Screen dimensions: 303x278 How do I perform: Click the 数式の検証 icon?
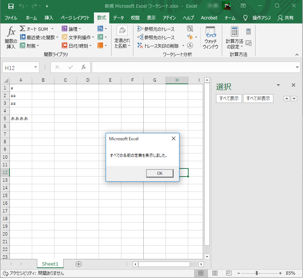[x=190, y=46]
